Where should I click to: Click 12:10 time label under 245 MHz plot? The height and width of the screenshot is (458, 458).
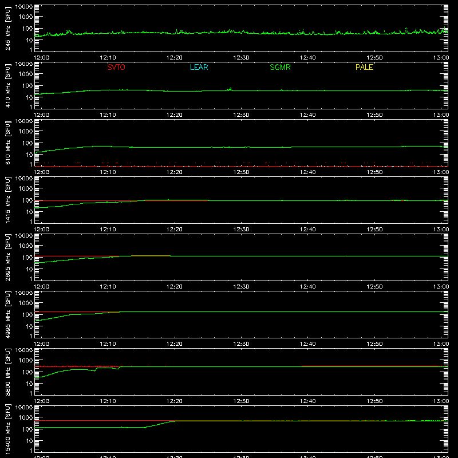[x=108, y=58]
